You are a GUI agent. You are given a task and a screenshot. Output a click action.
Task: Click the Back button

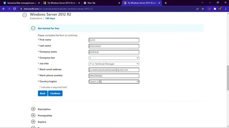[x=43, y=93]
